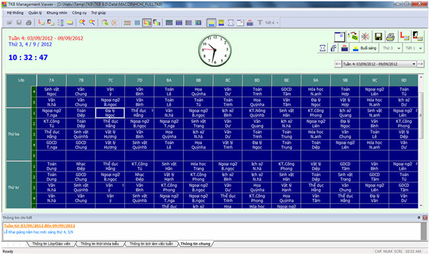
Task: Open the Thứ 3 day dropdown
Action: tap(391, 48)
